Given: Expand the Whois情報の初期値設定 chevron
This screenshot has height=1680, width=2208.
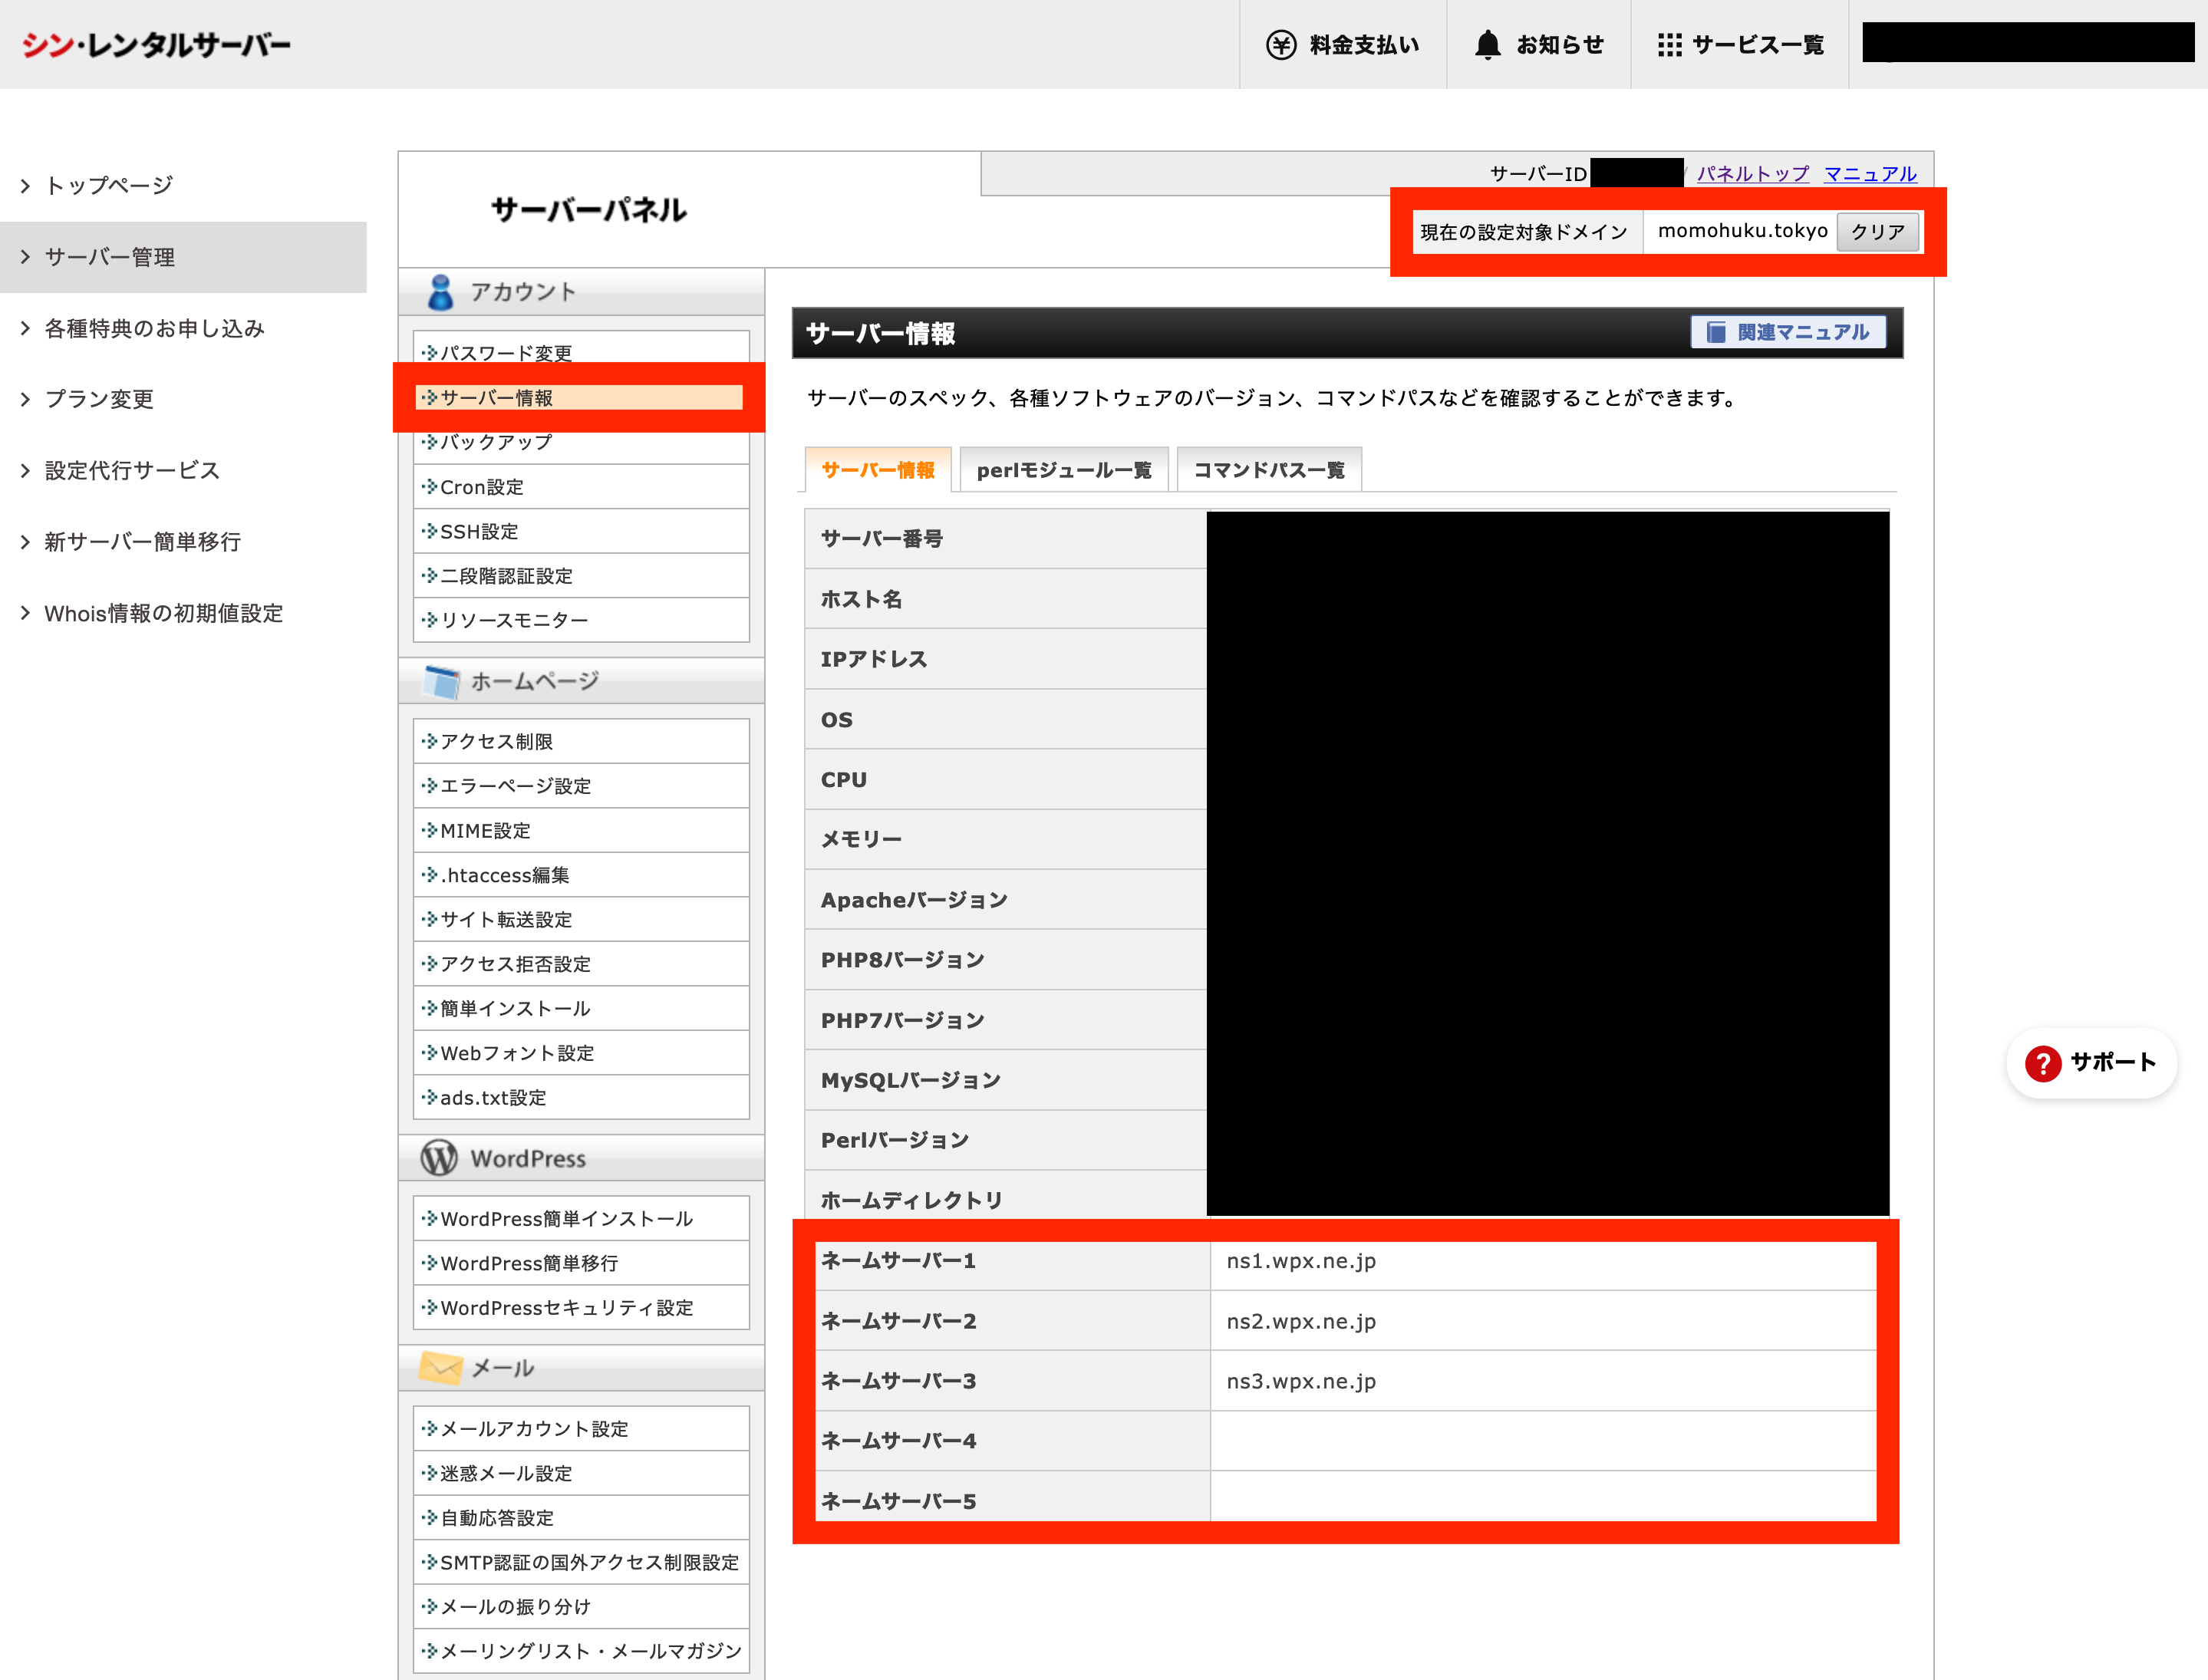Looking at the screenshot, I should (25, 613).
